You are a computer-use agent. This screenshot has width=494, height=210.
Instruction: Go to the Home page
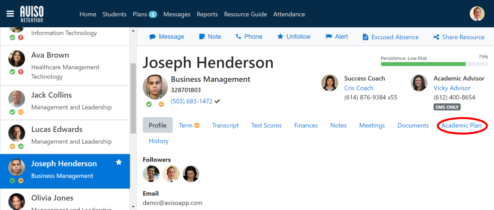click(88, 14)
